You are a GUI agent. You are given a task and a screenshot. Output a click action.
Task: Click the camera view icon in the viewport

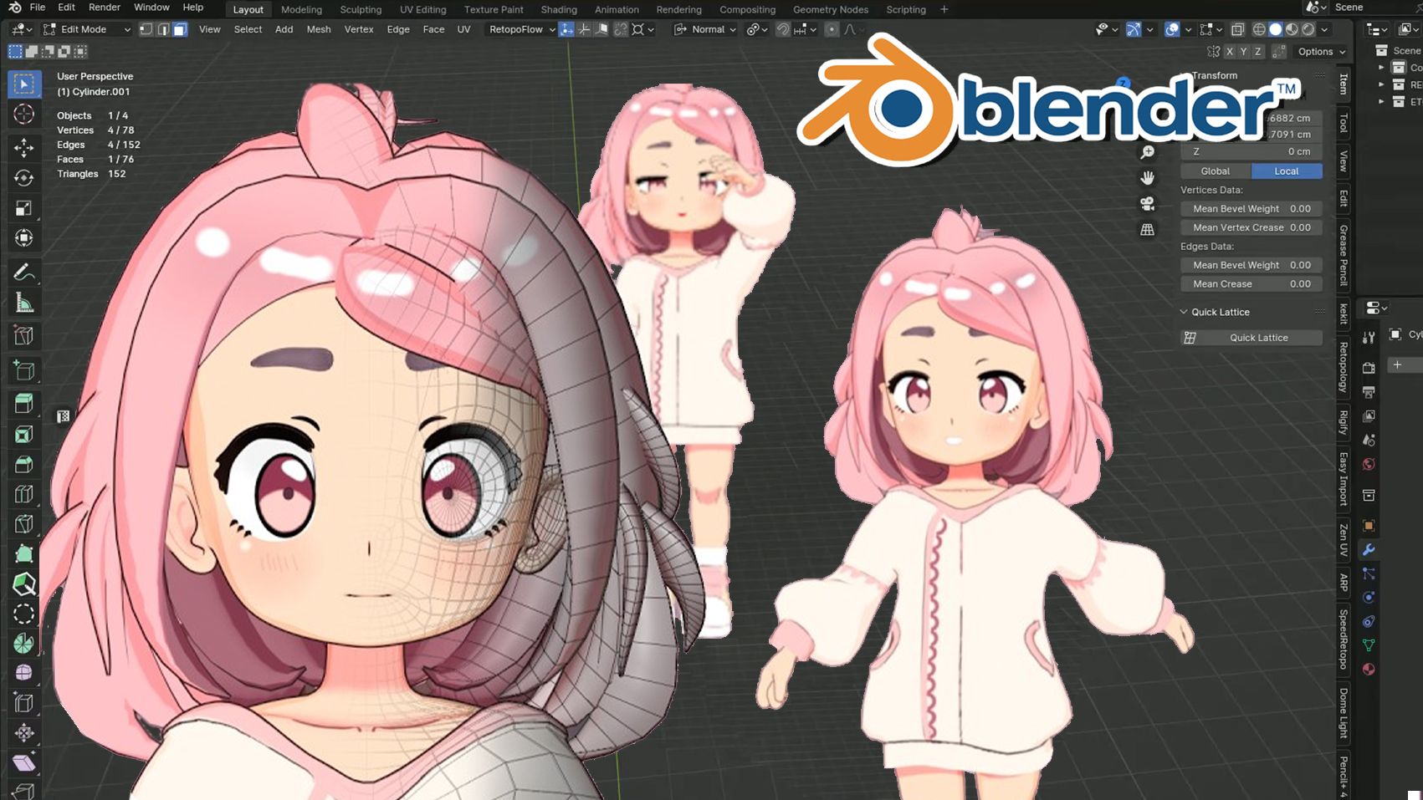[x=1148, y=201]
